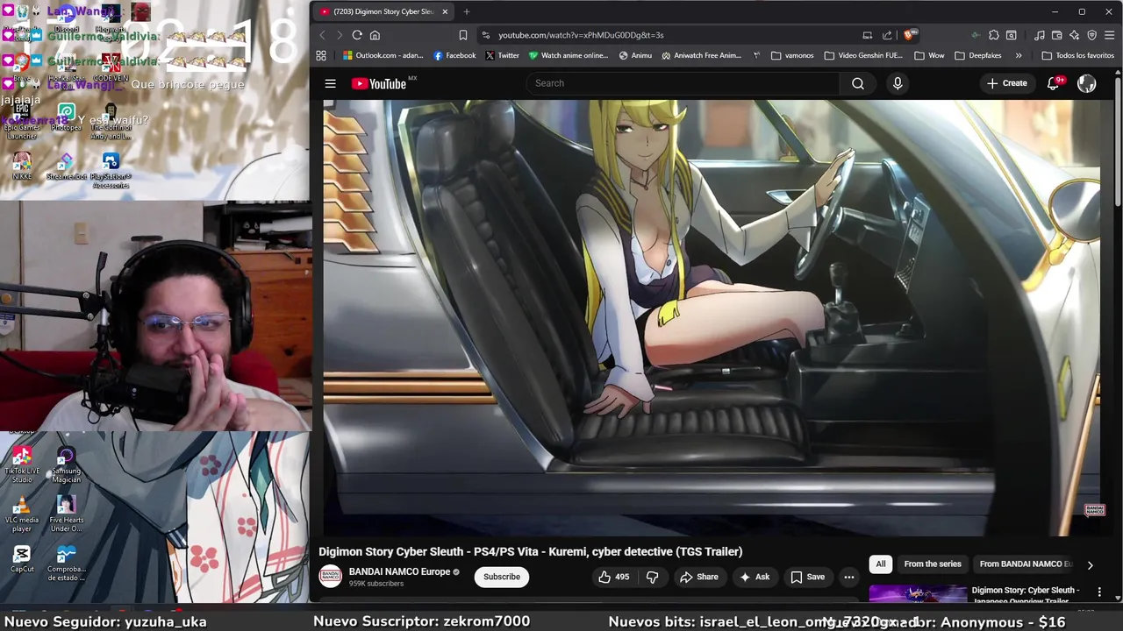
Task: Open a new browser tab
Action: [x=466, y=11]
